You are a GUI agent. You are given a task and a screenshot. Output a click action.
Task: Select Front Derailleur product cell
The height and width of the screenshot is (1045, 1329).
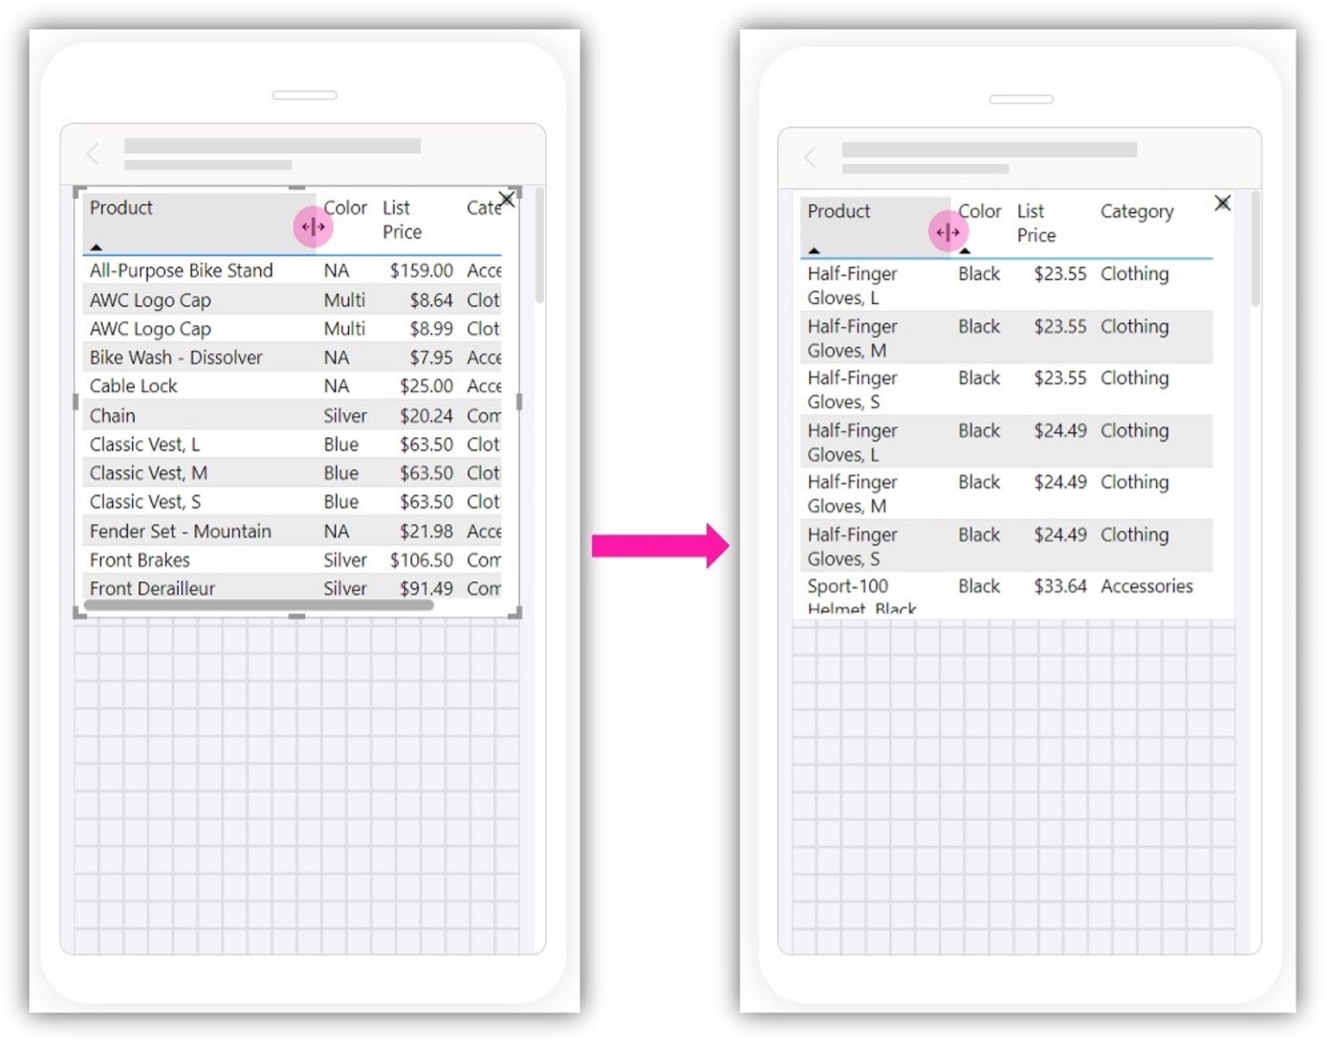tap(152, 589)
